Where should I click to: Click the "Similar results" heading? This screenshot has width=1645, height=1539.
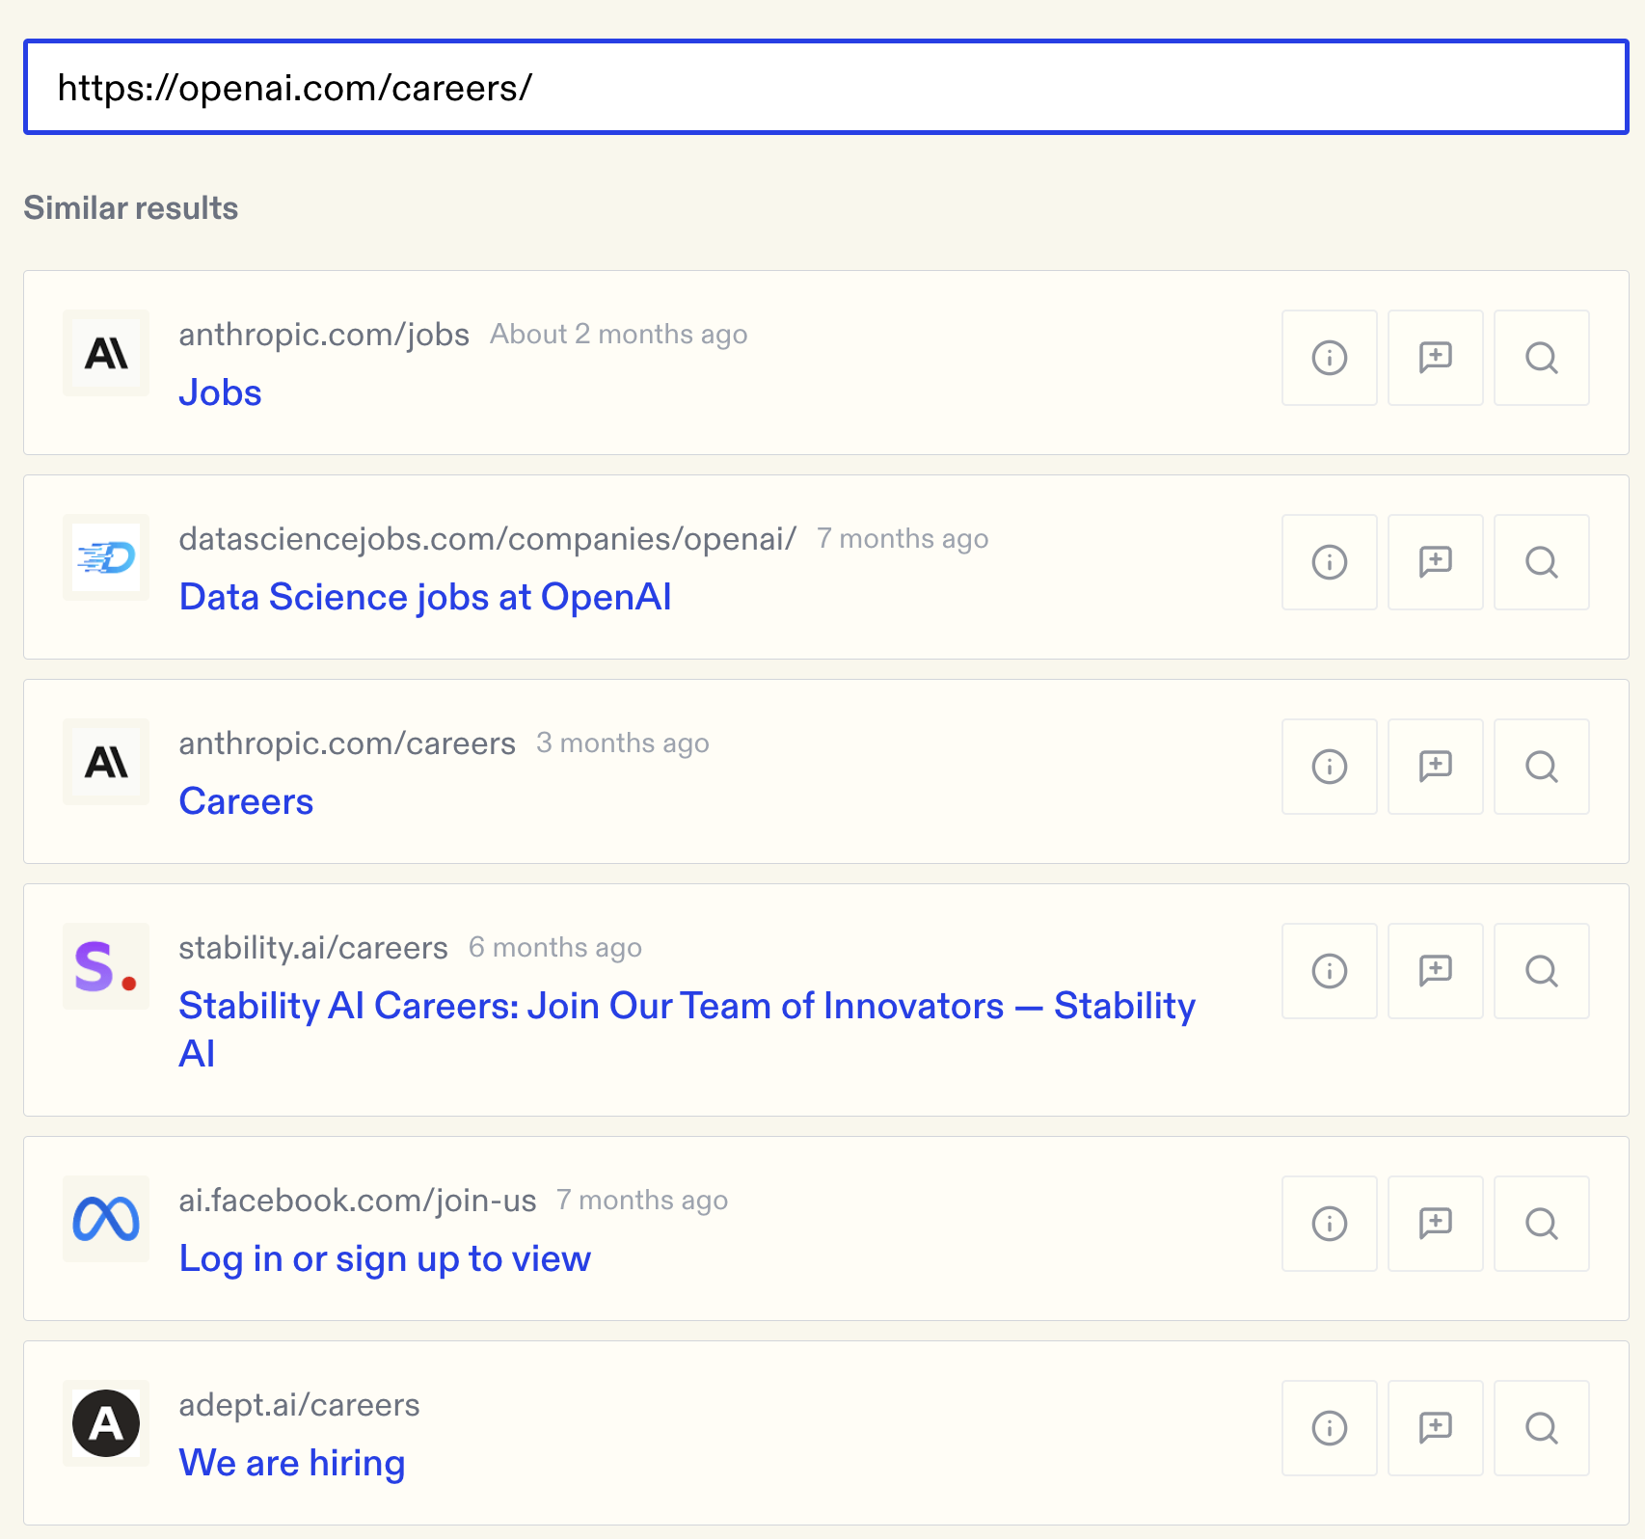[x=131, y=208]
